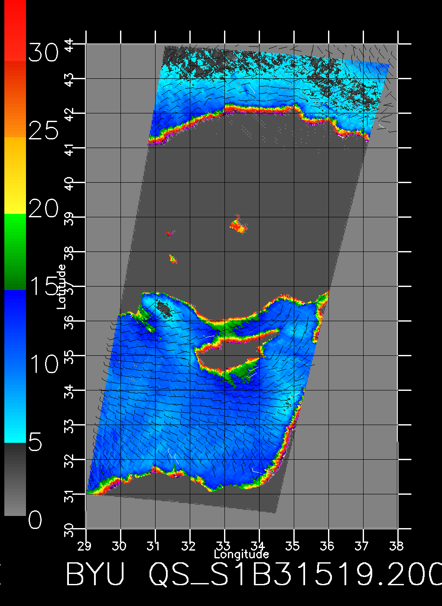Click longitude axis label "36"
The height and width of the screenshot is (606, 442).
pyautogui.click(x=327, y=546)
